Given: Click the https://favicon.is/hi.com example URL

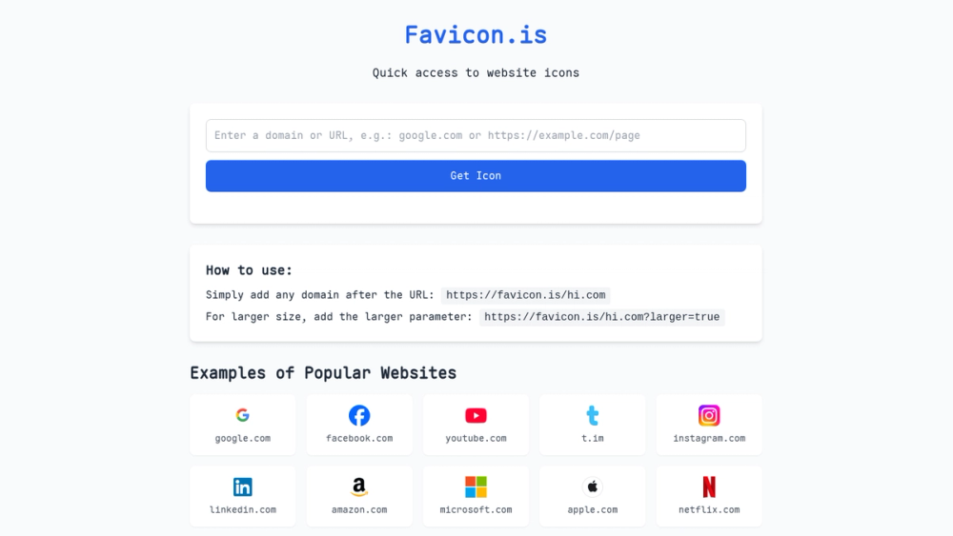Looking at the screenshot, I should pos(526,295).
